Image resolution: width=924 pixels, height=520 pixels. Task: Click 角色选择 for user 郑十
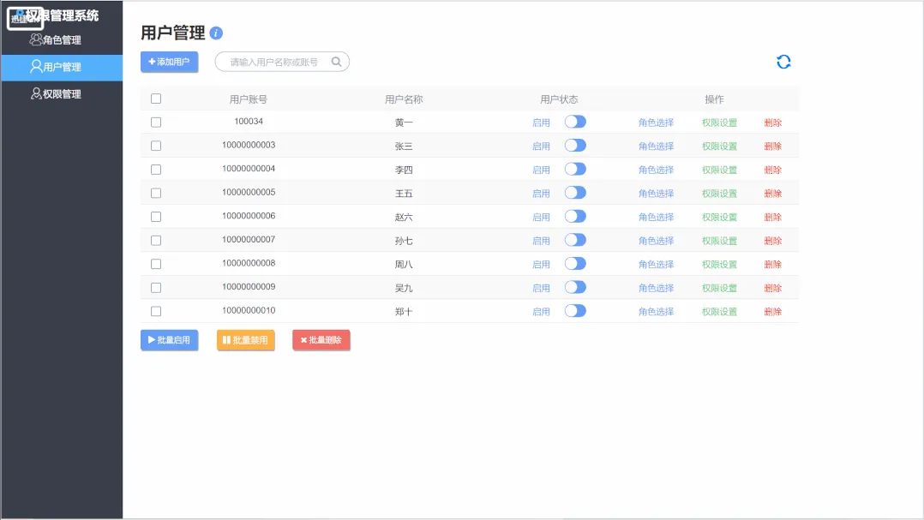click(x=656, y=312)
